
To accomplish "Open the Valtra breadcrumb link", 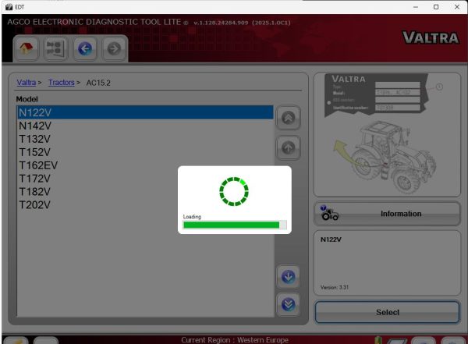I will [27, 83].
